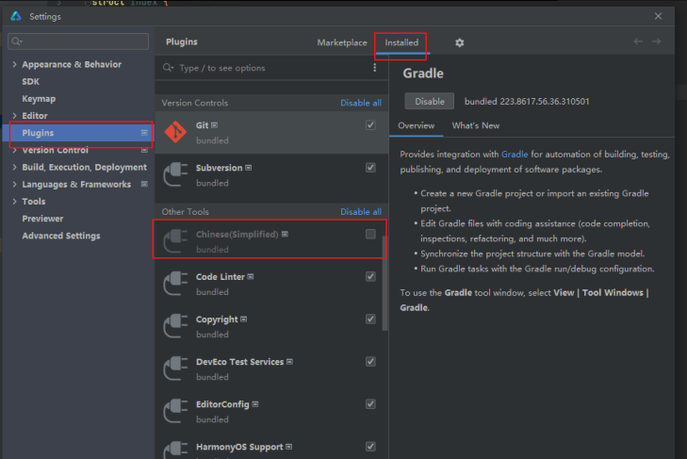Uncheck the DevEco Test Services checkbox
The width and height of the screenshot is (687, 459).
pyautogui.click(x=370, y=362)
